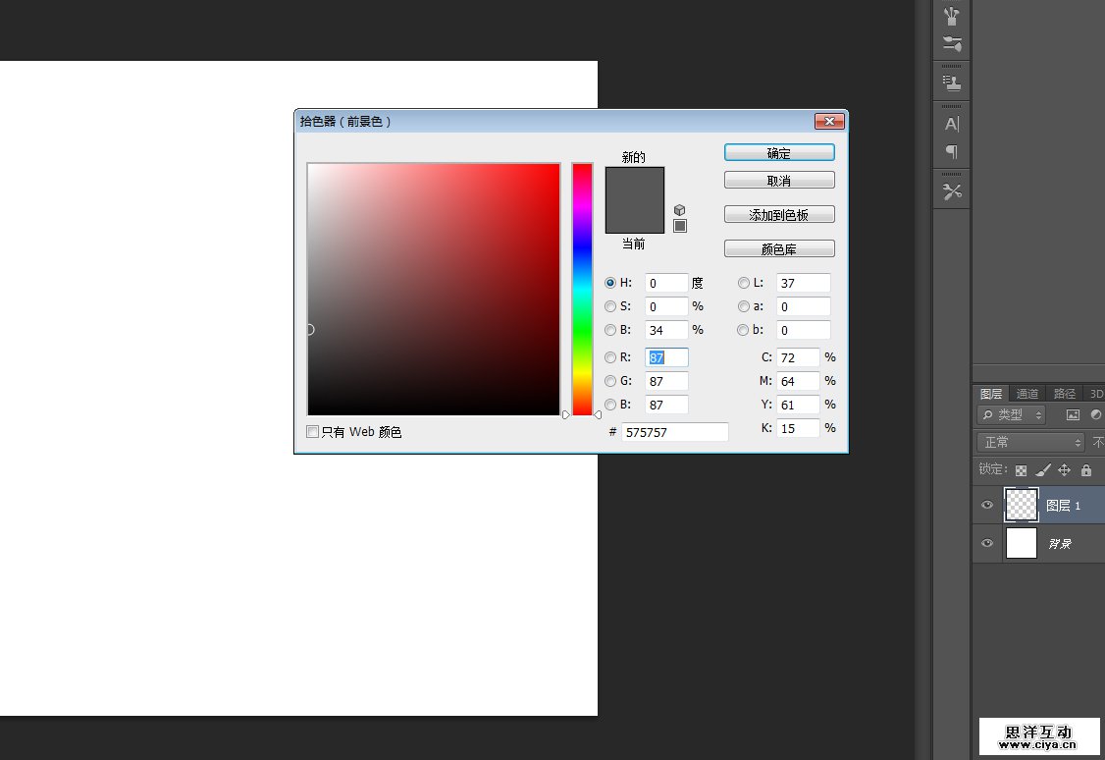Switch to the 3D tab
Screen dimensions: 1105x760
(1096, 394)
